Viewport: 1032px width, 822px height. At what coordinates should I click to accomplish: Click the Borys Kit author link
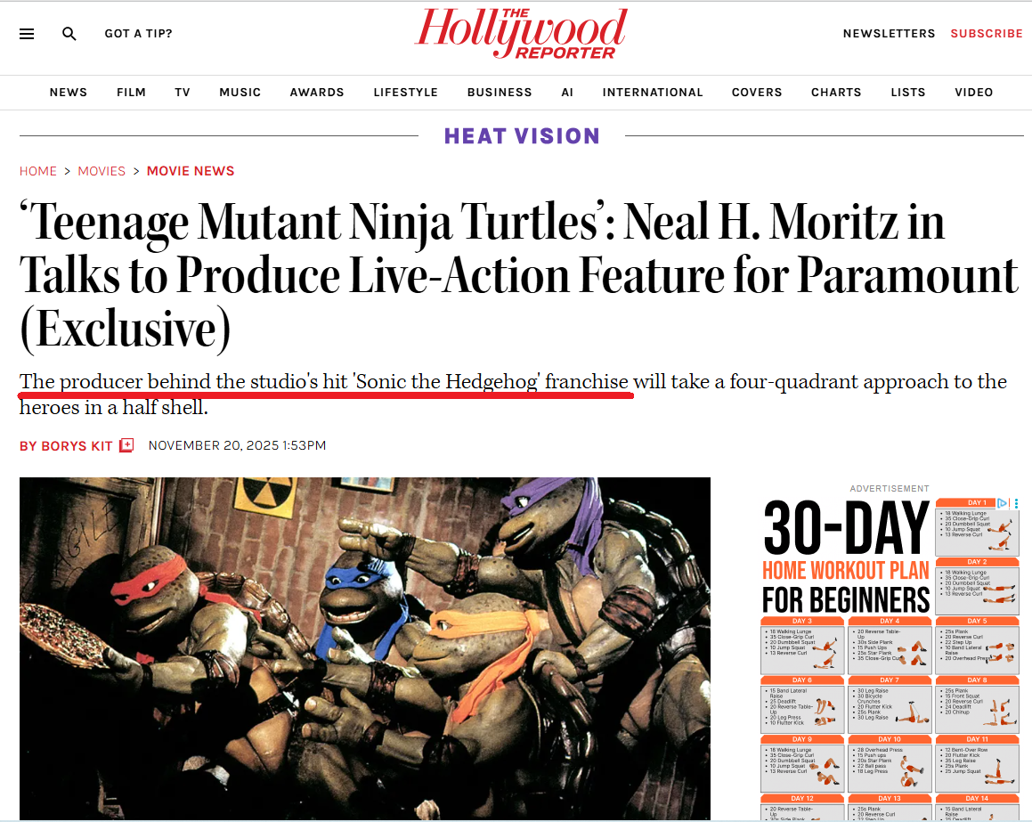click(x=66, y=445)
